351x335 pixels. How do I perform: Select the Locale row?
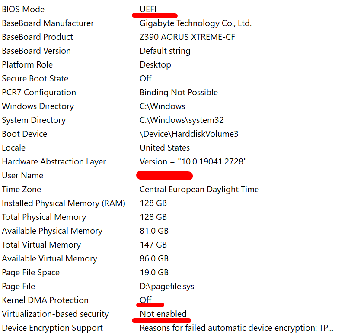[x=14, y=148]
